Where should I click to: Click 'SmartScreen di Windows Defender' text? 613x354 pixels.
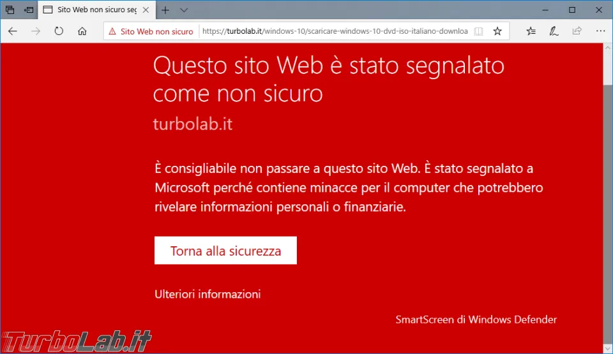click(x=476, y=319)
